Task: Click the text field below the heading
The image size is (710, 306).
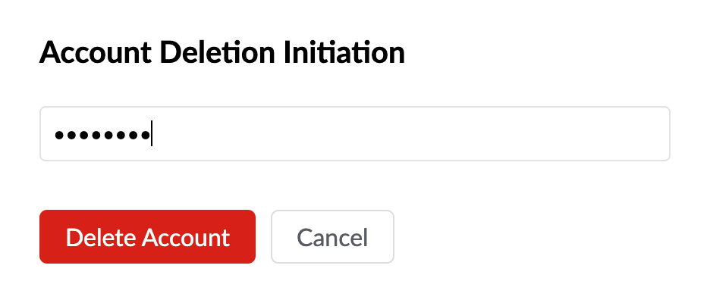Action: (x=354, y=134)
